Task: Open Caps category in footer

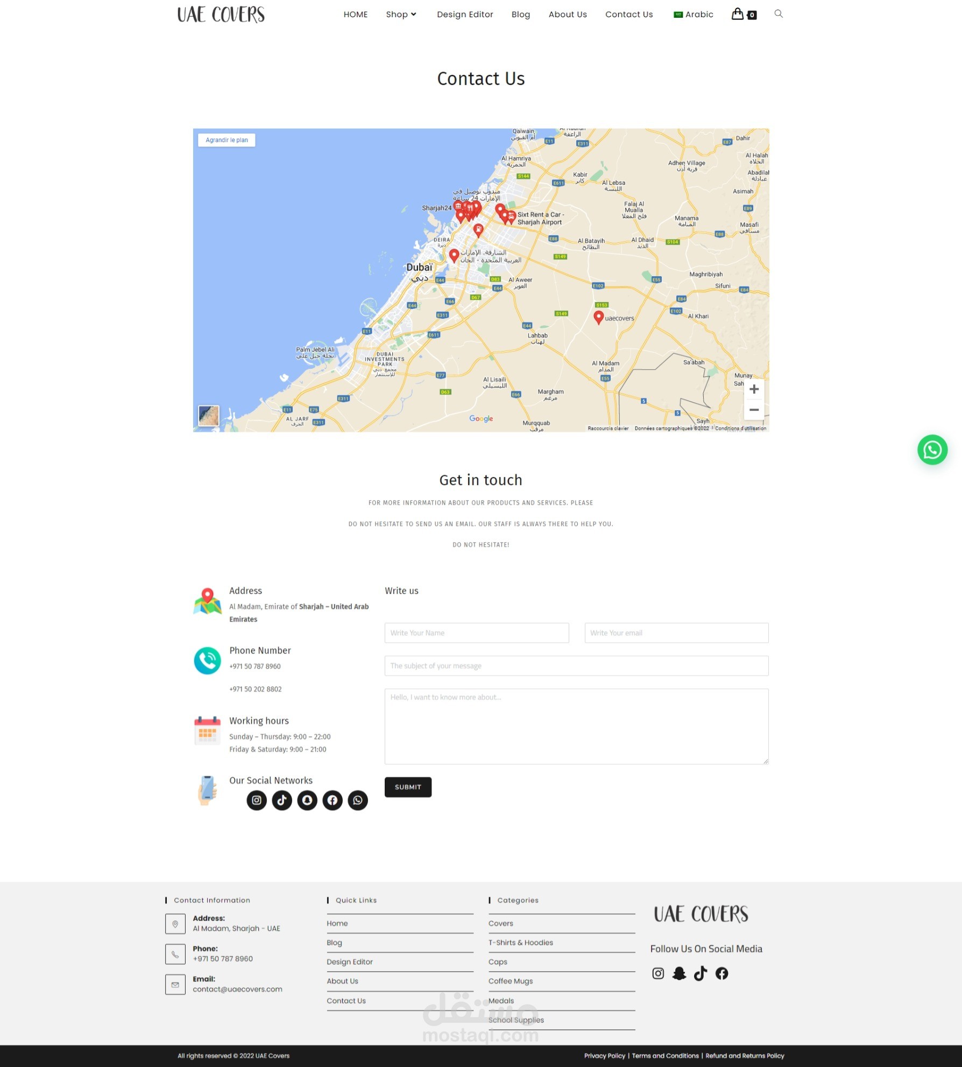Action: pyautogui.click(x=498, y=962)
